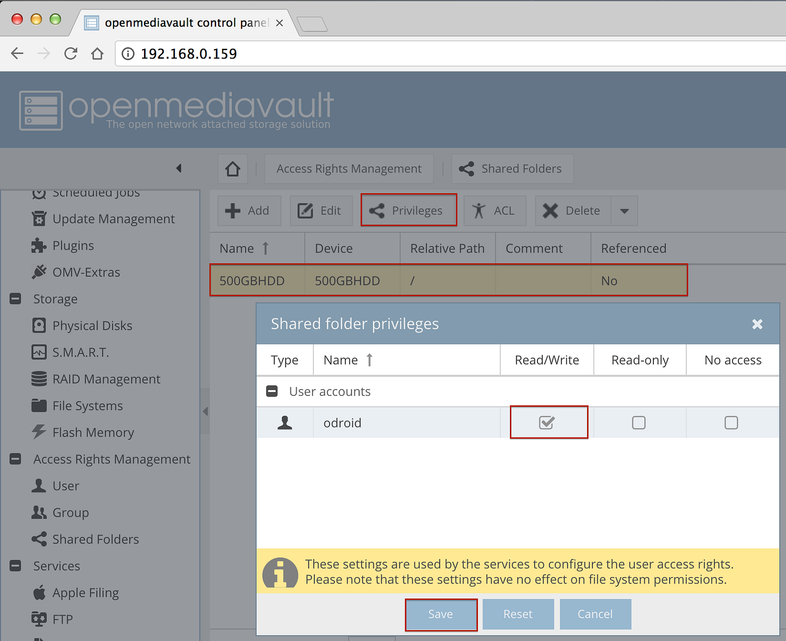Check Read-only for odroid
The image size is (786, 641).
click(639, 422)
